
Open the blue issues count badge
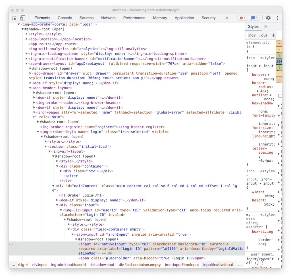(x=254, y=18)
